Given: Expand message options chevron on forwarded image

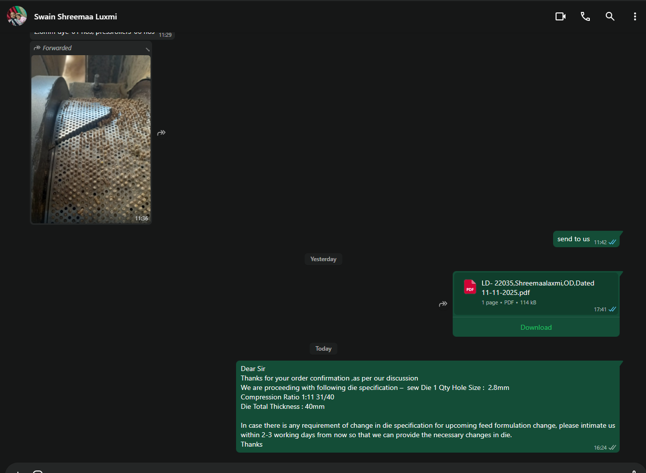Looking at the screenshot, I should click(x=147, y=49).
